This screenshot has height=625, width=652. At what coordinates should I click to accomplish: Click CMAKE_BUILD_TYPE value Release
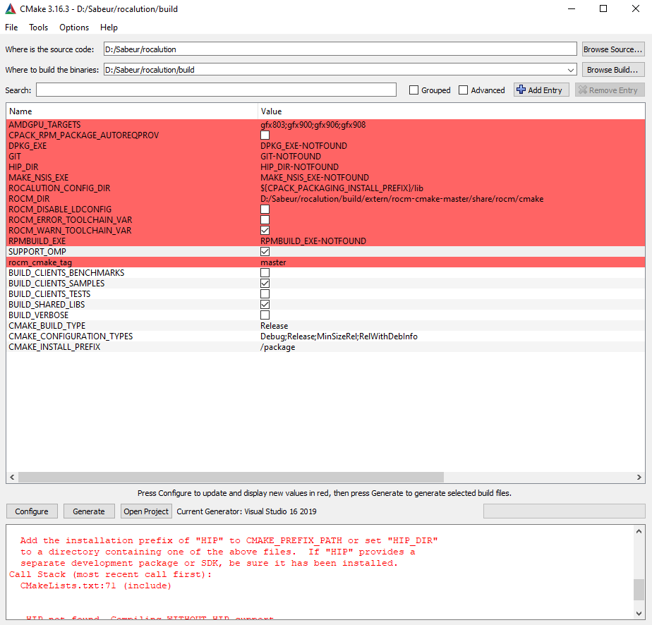tap(274, 326)
